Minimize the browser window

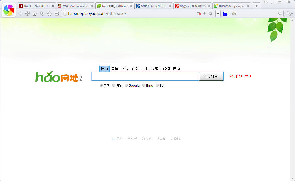[273, 3]
